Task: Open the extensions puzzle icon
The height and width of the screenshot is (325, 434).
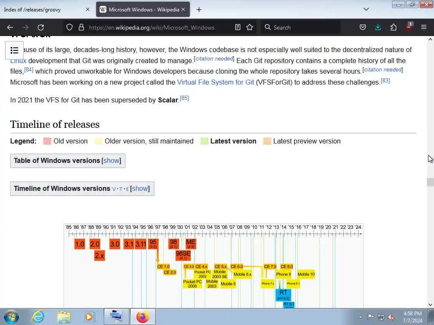Action: point(393,28)
